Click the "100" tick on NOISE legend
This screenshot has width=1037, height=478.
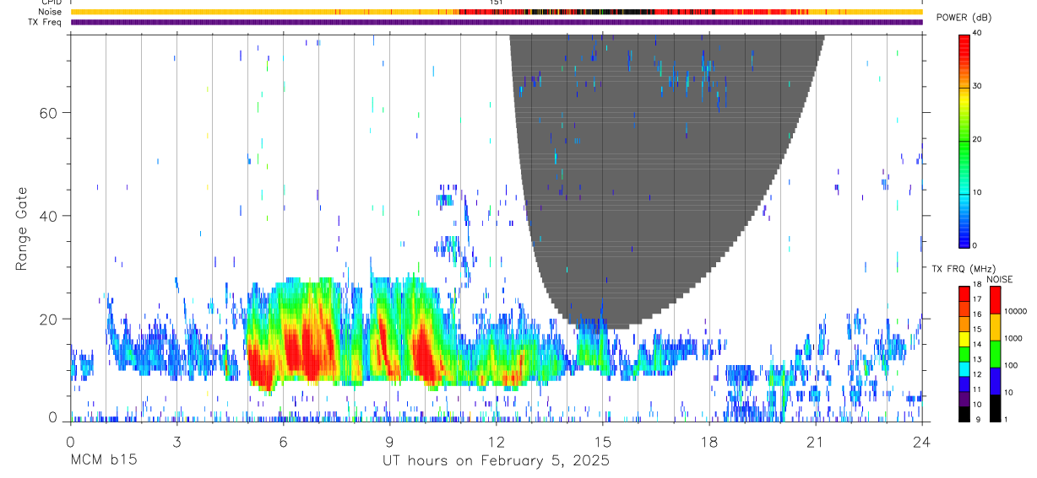pyautogui.click(x=1012, y=365)
